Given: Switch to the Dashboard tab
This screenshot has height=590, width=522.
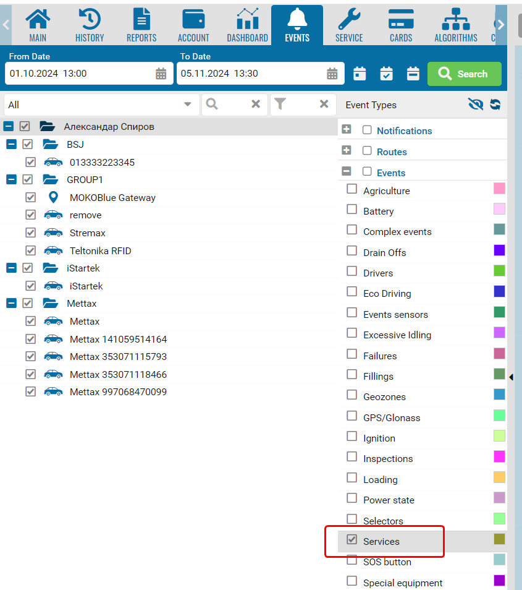Looking at the screenshot, I should click(x=247, y=26).
